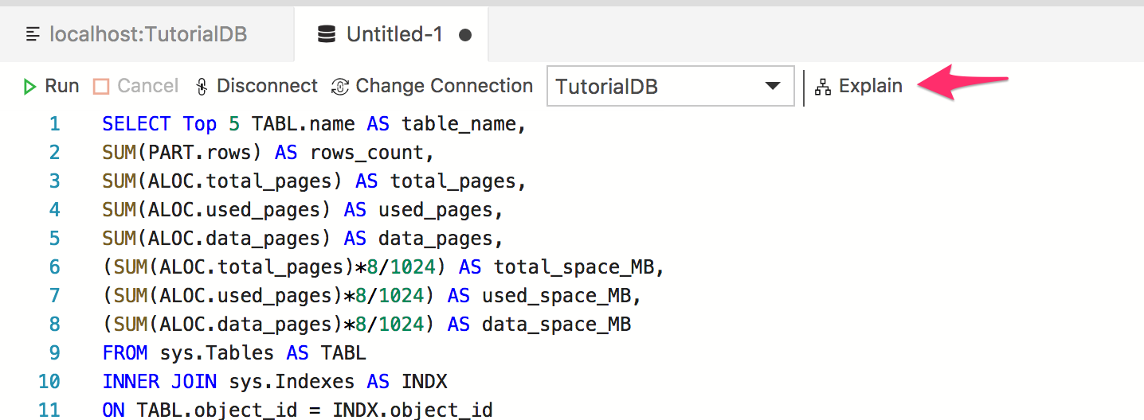
Task: Click unsaved dot on Untitled-1 tab
Action: pos(465,35)
